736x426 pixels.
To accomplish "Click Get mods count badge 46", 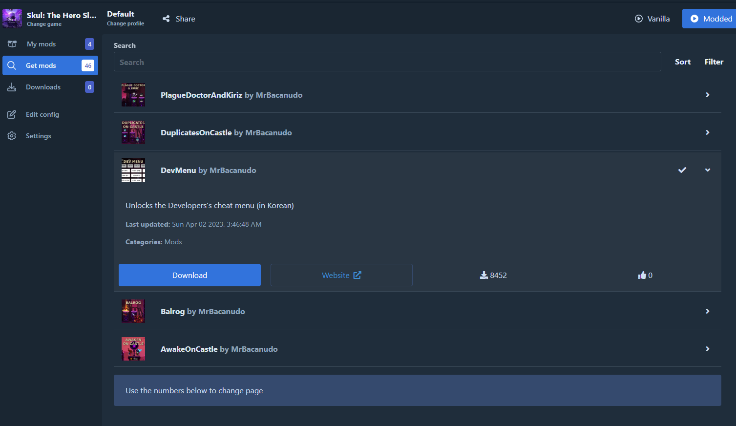I will [x=88, y=65].
